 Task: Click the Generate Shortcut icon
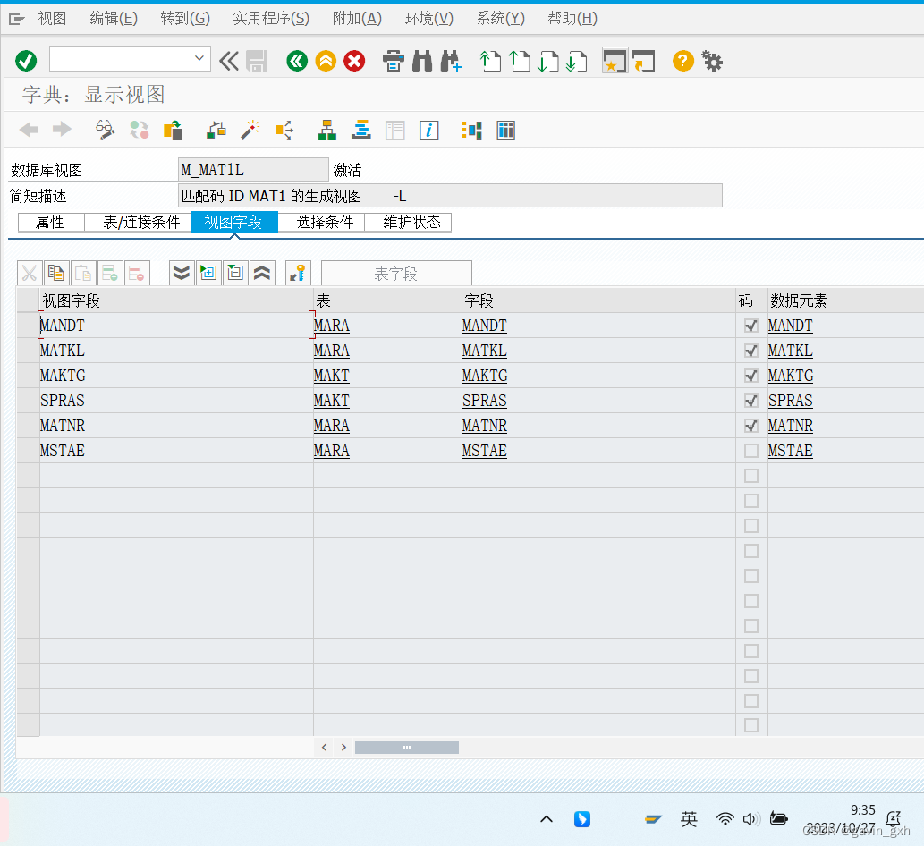(643, 61)
